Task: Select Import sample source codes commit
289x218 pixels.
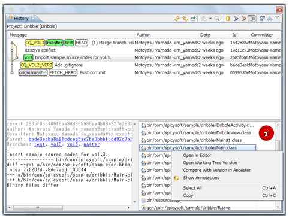Action: (x=144, y=57)
